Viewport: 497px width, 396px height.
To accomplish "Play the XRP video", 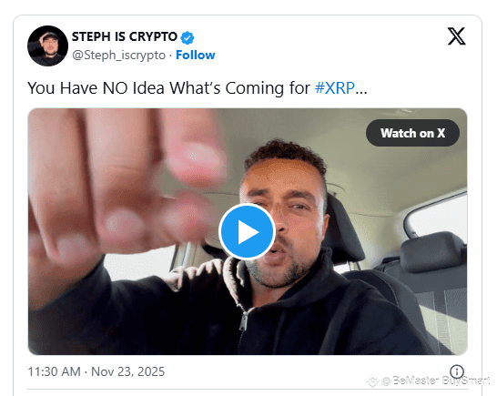I will point(248,232).
